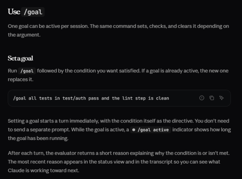Click the words "replaces it." under Set a goal
This screenshot has width=242, height=179.
point(21,79)
